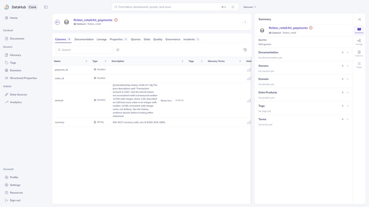Switch to the Documentation tab

point(84,39)
